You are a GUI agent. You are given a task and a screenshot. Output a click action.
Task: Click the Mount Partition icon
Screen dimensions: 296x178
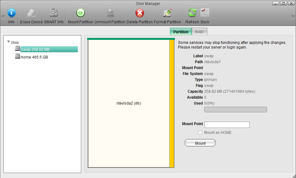[x=81, y=13]
